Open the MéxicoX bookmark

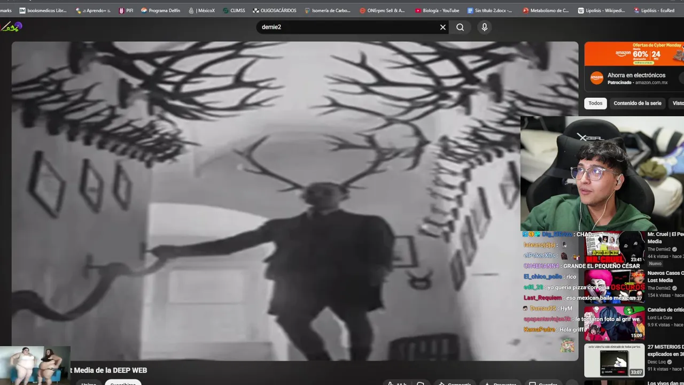(x=201, y=10)
